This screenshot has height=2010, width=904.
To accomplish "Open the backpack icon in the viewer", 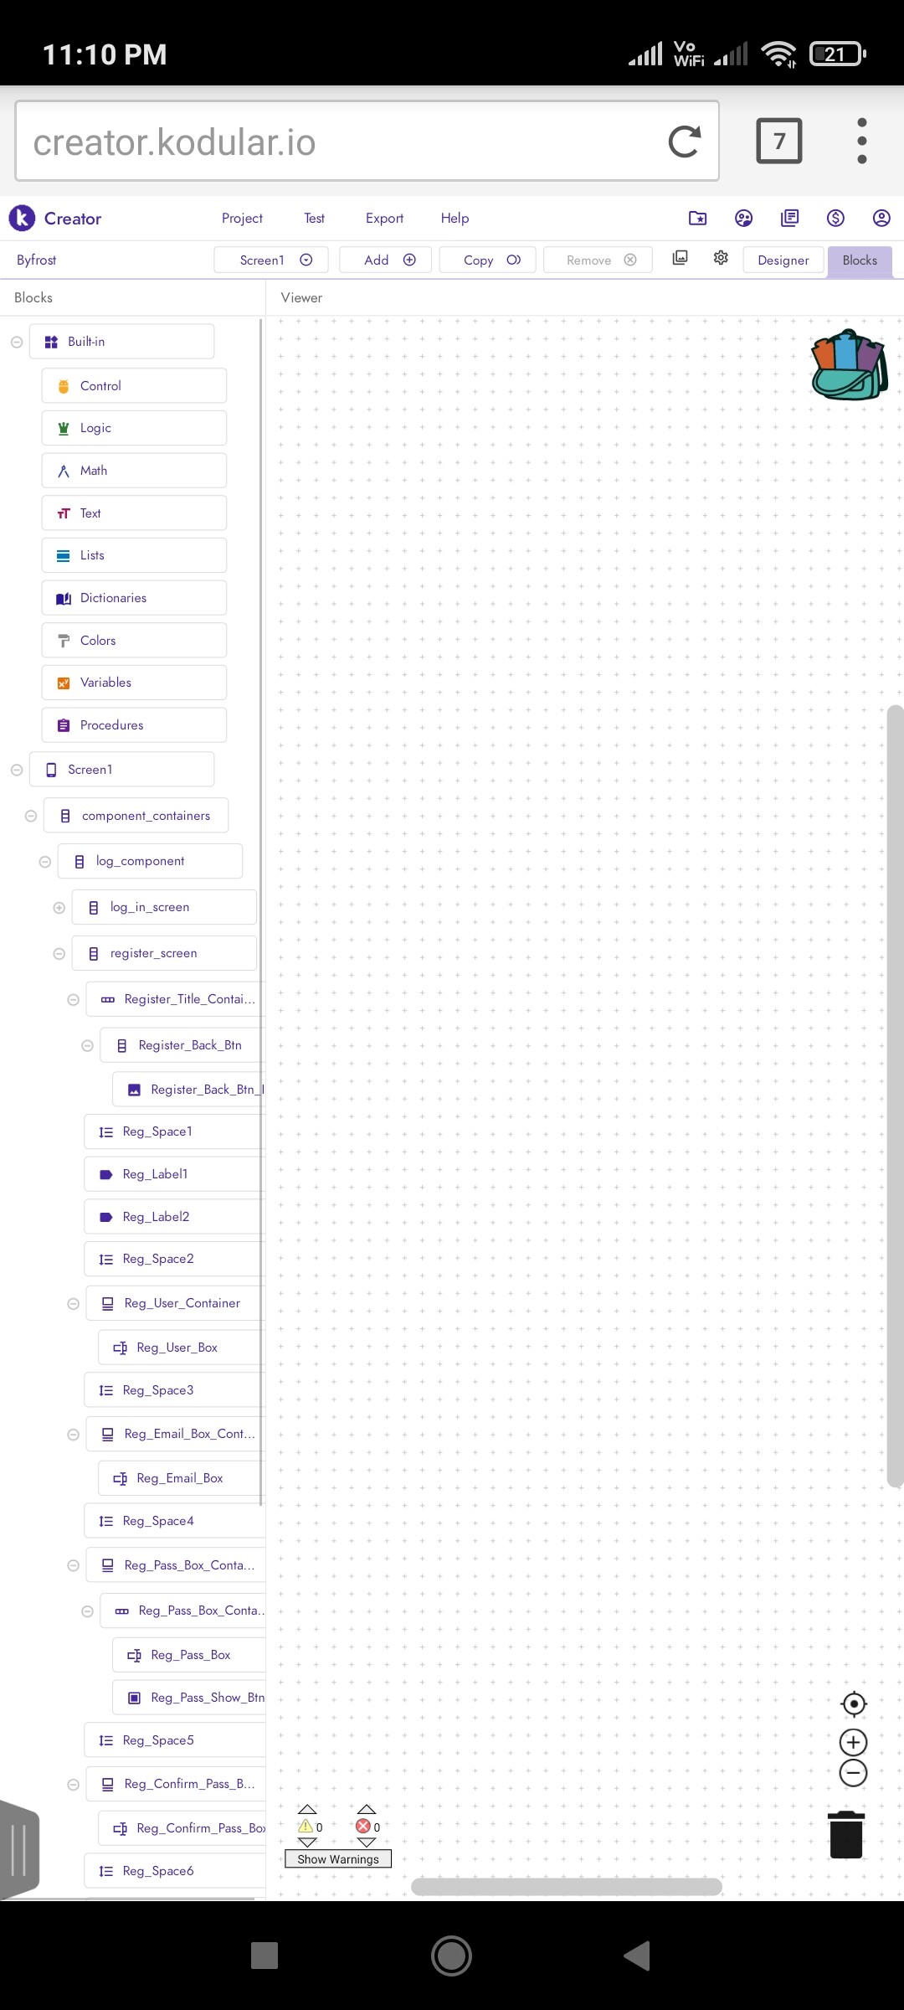I will [849, 364].
